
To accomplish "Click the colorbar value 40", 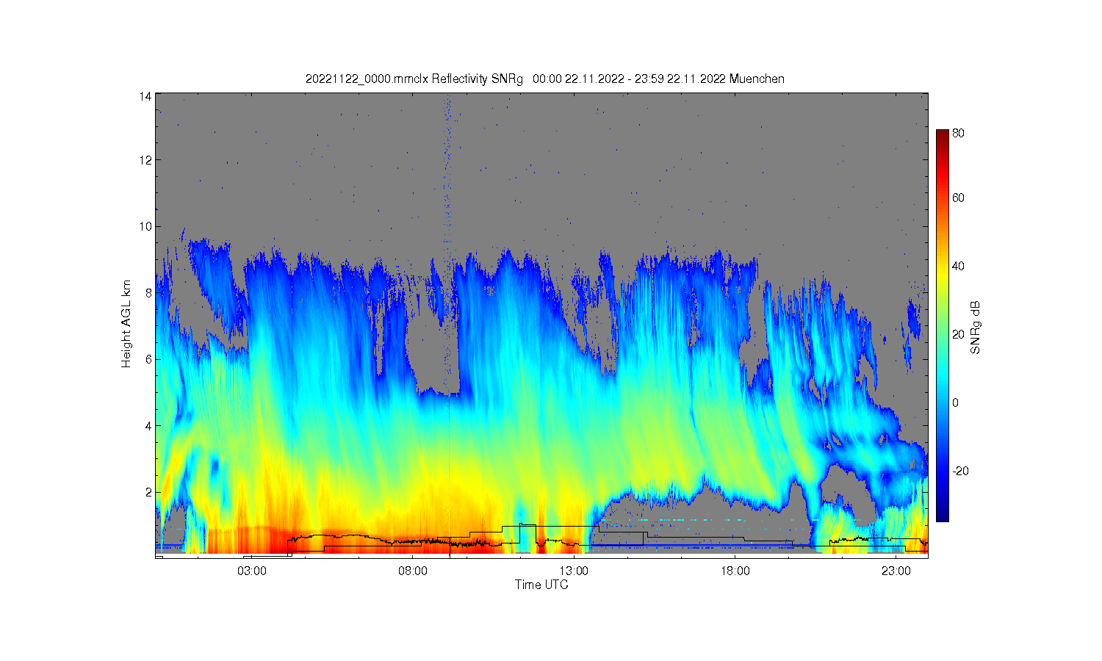I will click(959, 266).
